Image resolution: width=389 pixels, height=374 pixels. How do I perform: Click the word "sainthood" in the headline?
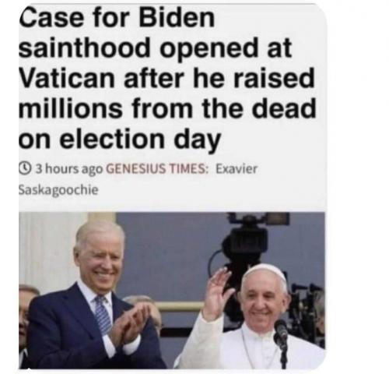tap(86, 48)
